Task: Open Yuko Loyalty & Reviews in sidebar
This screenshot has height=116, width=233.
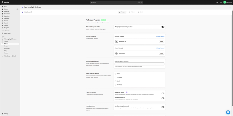Action: click(x=10, y=39)
